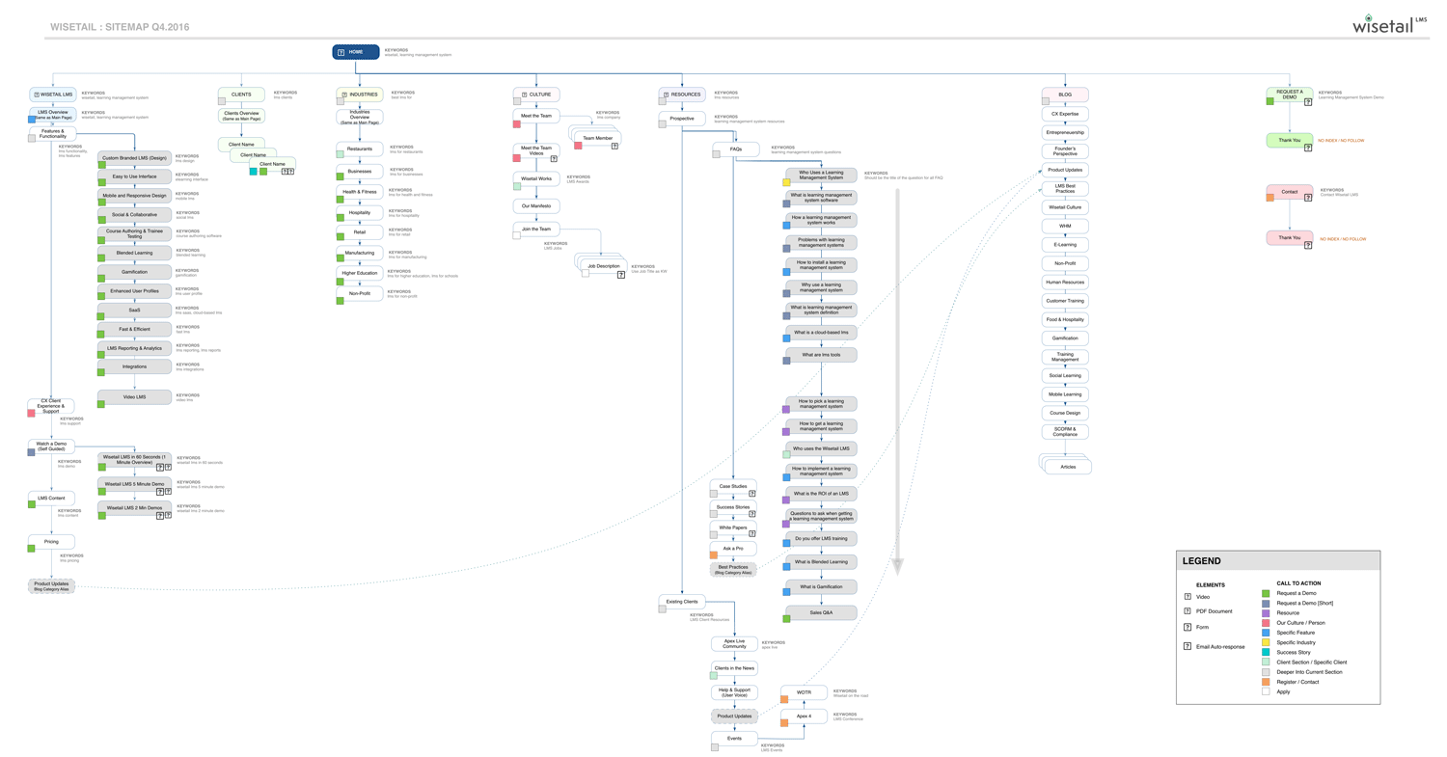1447x757 pixels.
Task: Select the HOME node
Action: (356, 52)
